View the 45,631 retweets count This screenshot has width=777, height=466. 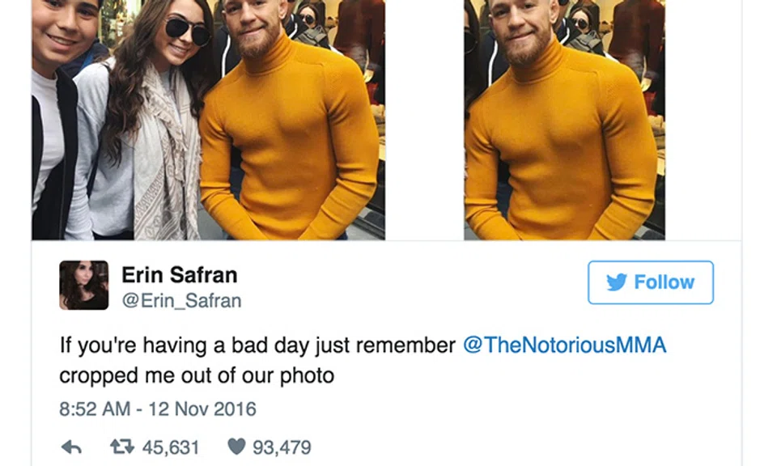click(171, 447)
